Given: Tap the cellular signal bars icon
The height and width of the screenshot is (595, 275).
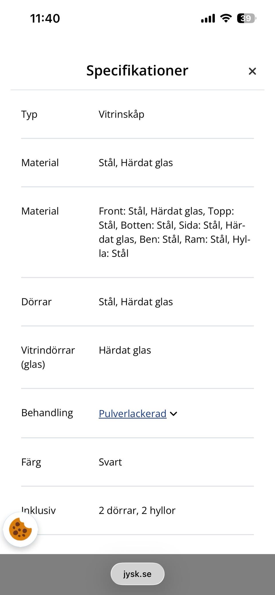Looking at the screenshot, I should coord(208,18).
